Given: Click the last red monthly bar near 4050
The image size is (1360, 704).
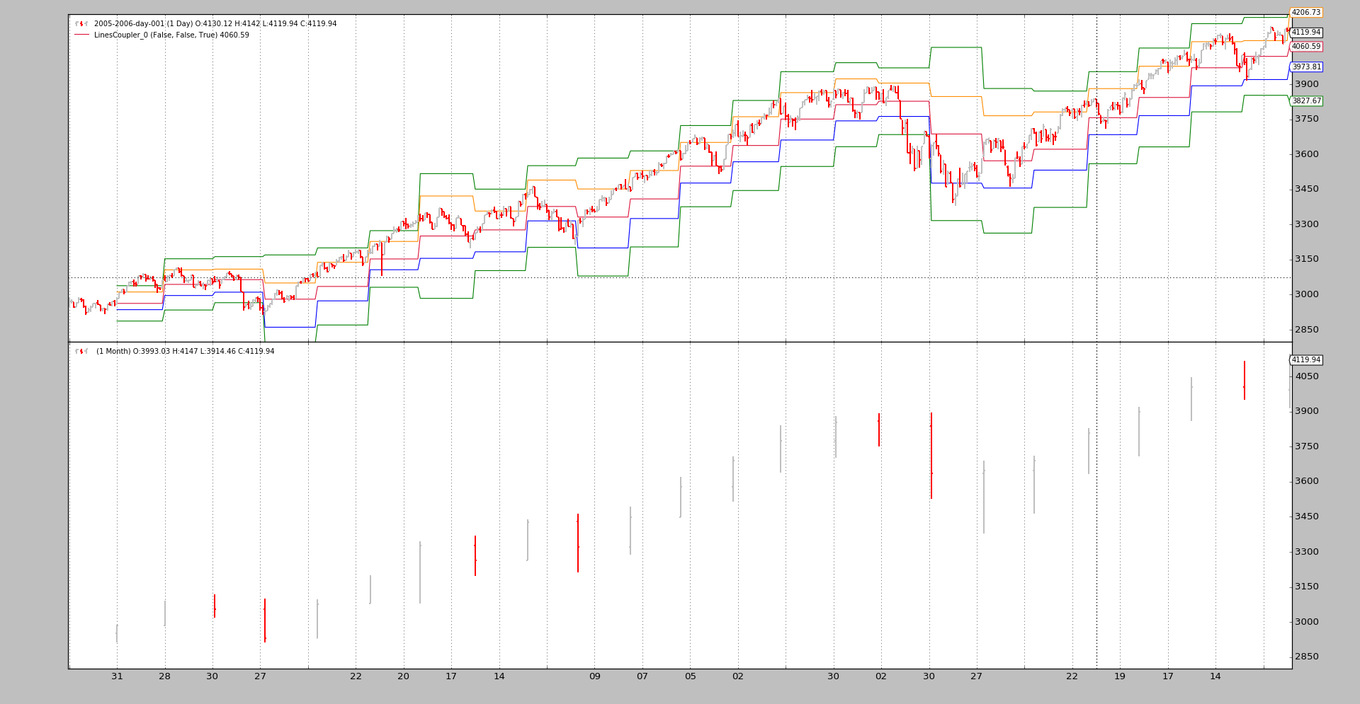Looking at the screenshot, I should click(1244, 380).
